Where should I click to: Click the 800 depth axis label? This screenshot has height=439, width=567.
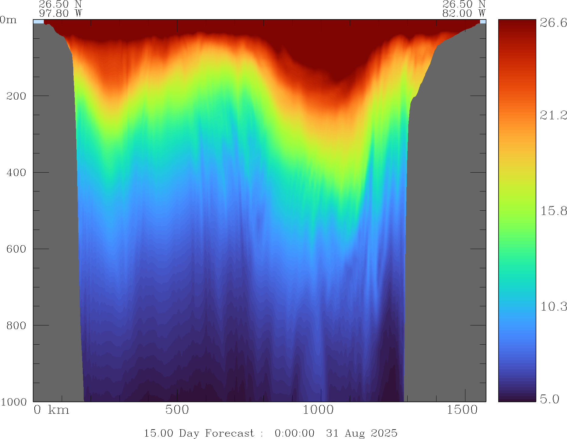[16, 325]
